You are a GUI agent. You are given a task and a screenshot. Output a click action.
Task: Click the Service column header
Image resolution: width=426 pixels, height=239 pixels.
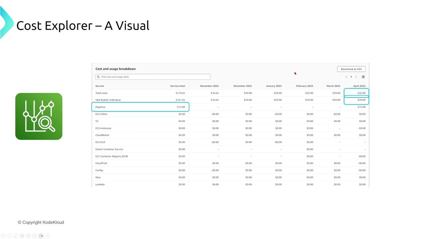click(x=100, y=86)
